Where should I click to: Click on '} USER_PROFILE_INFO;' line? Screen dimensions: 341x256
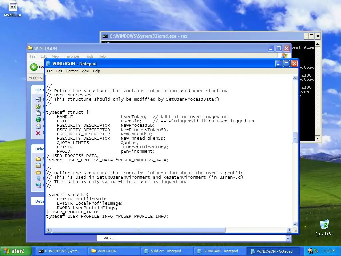72,212
